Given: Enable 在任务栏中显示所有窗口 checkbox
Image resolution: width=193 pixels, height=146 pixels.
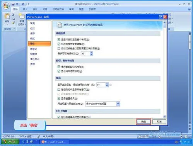Looking at the screenshot, I should coord(59,89).
